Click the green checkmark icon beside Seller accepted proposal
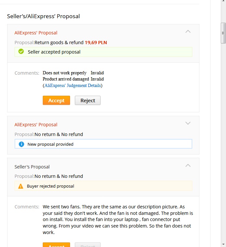Screen dimensions: 226x247 click(21, 52)
